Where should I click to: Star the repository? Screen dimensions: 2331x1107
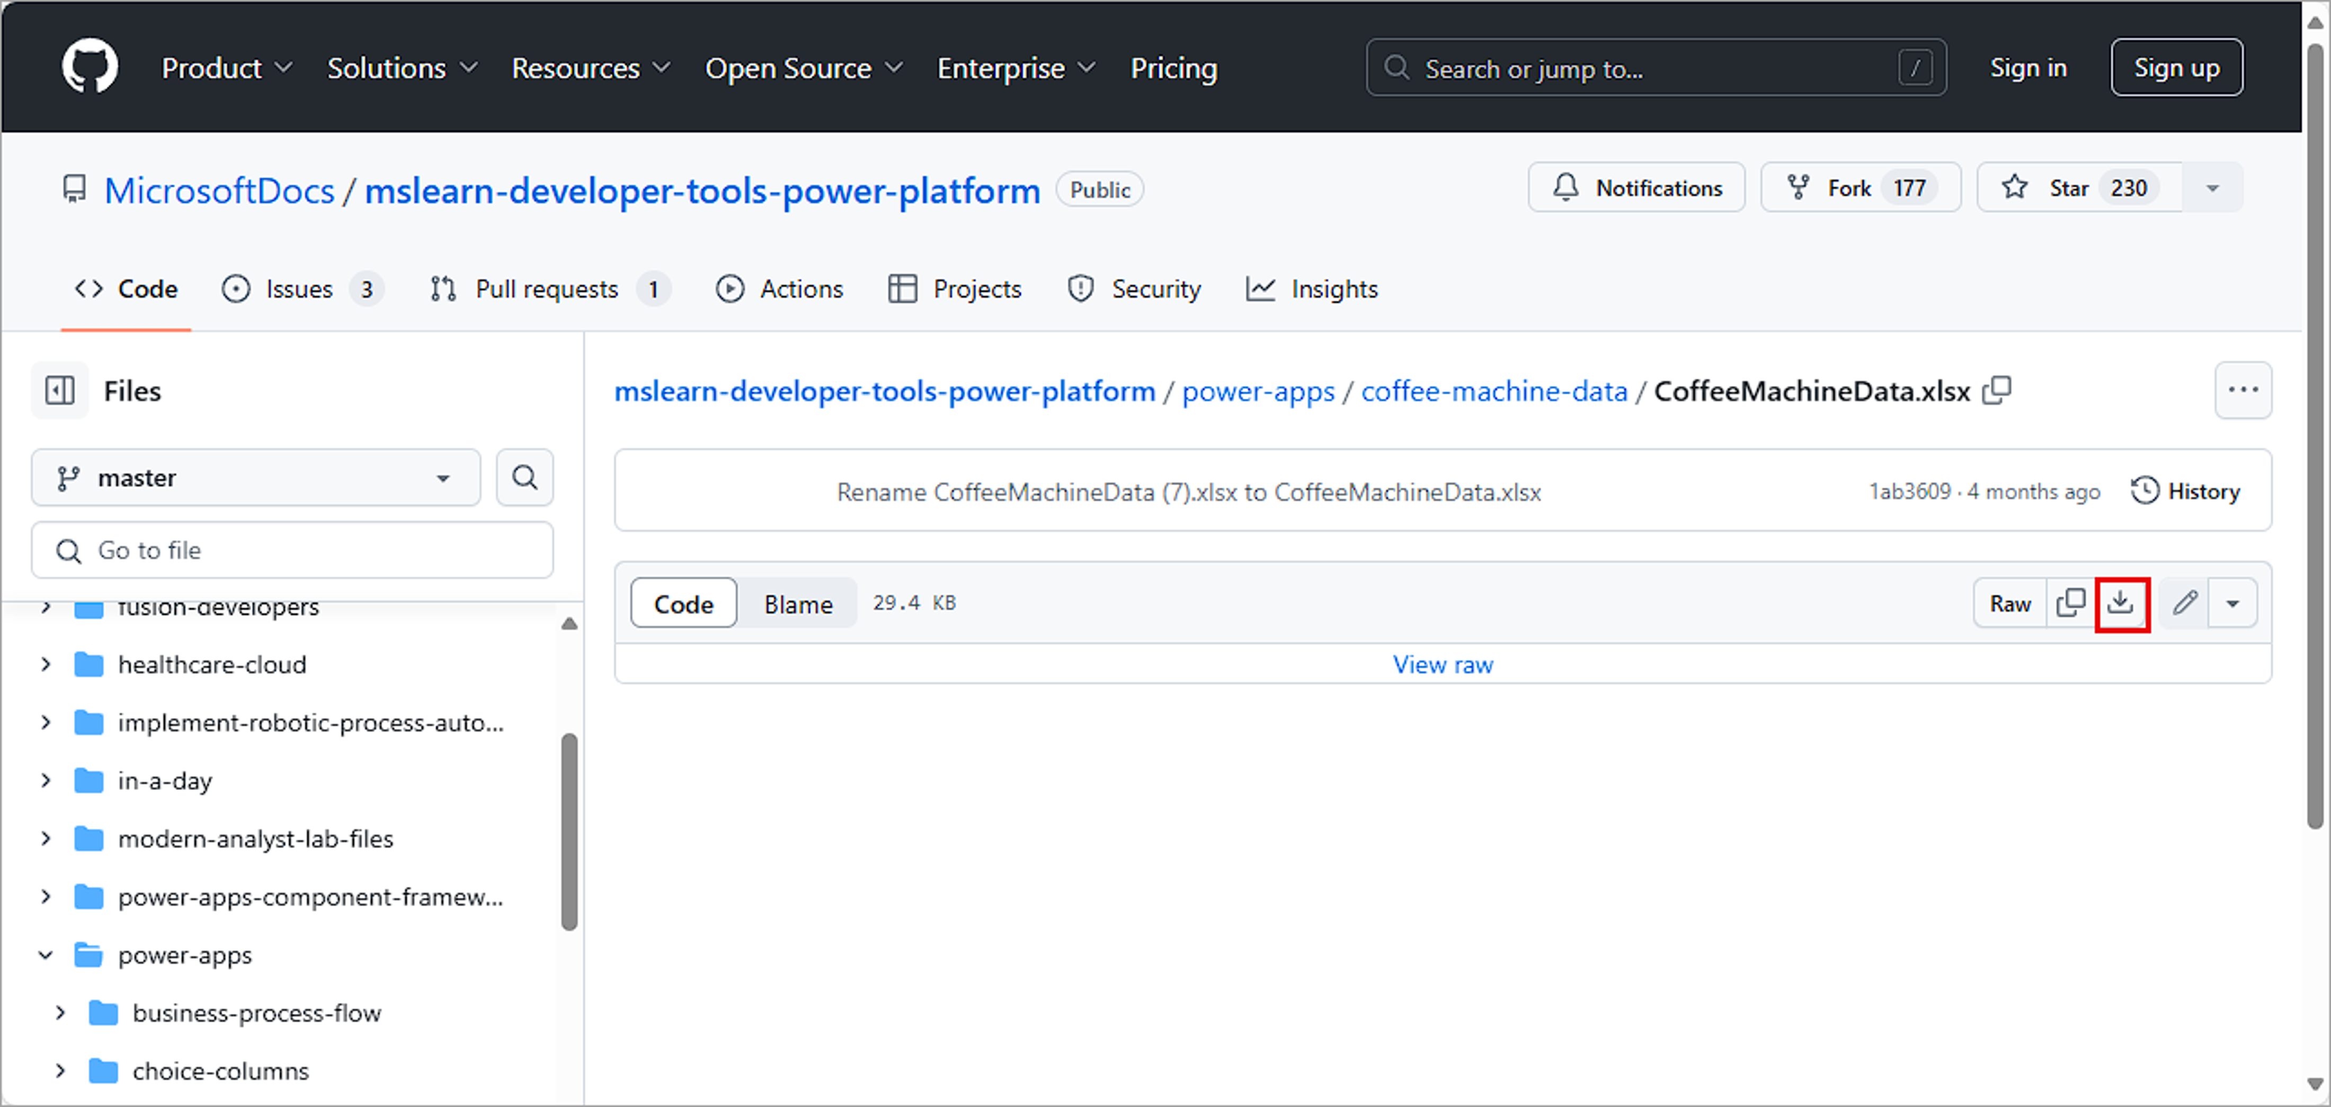pyautogui.click(x=2079, y=188)
